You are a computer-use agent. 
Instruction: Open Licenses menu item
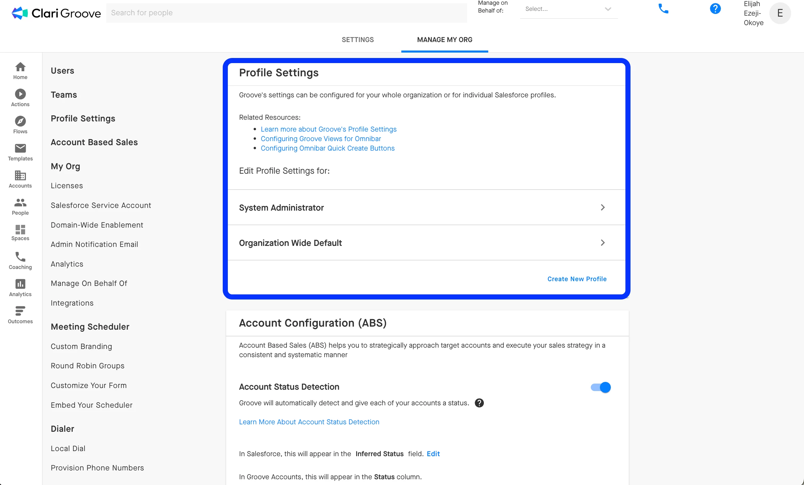point(67,186)
